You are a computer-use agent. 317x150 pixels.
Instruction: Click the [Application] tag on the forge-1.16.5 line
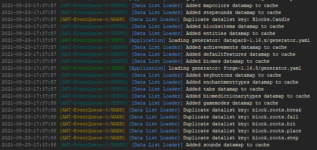click(x=147, y=68)
